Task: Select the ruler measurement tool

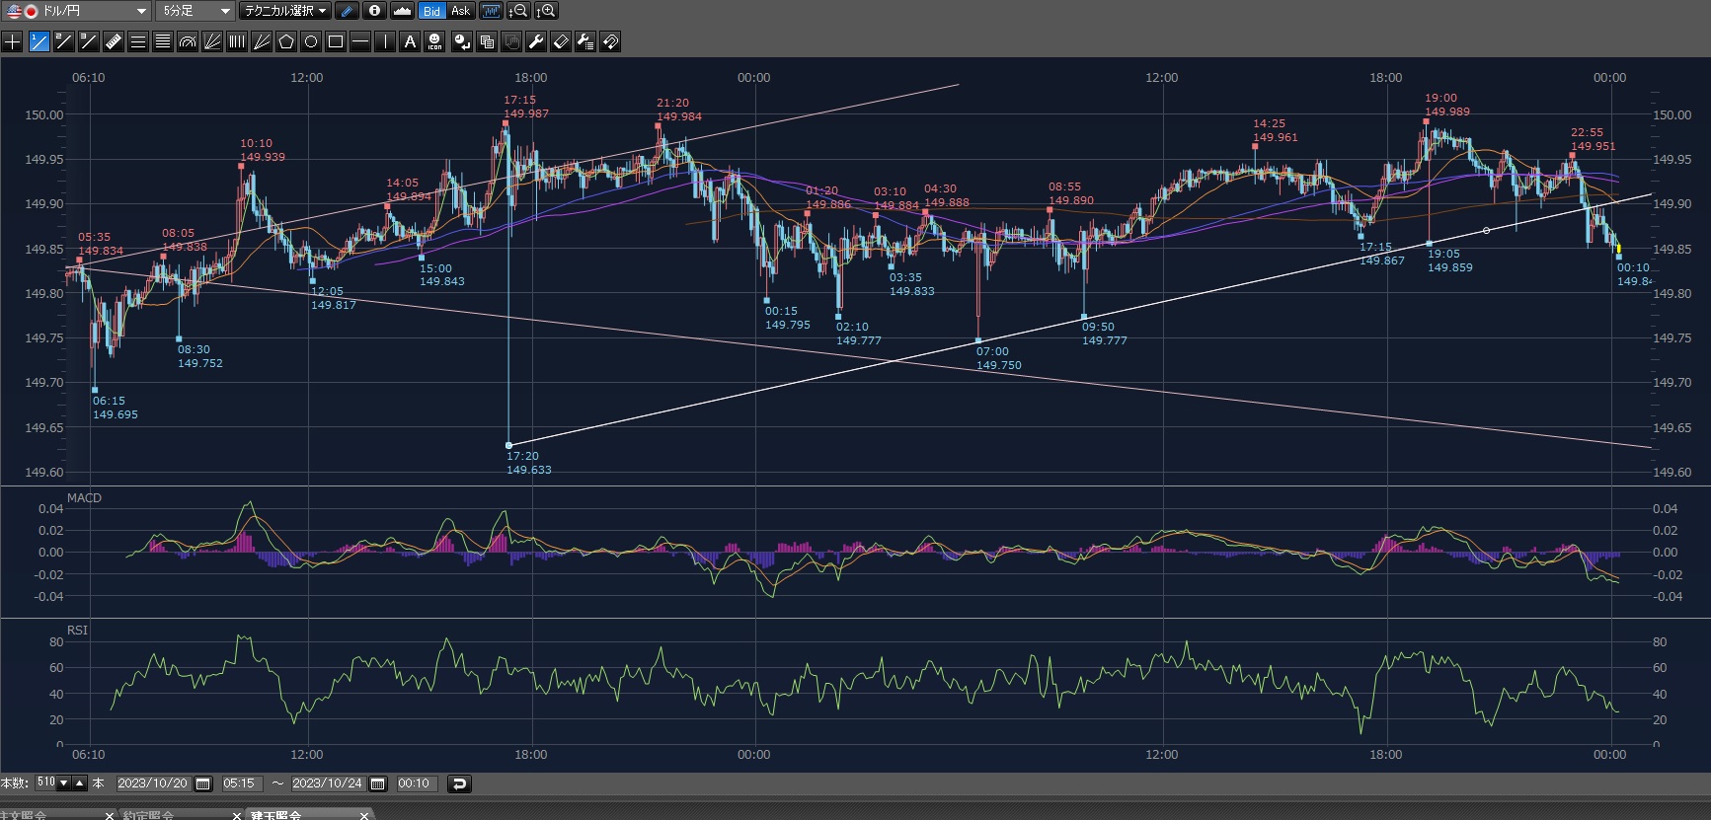Action: click(113, 41)
